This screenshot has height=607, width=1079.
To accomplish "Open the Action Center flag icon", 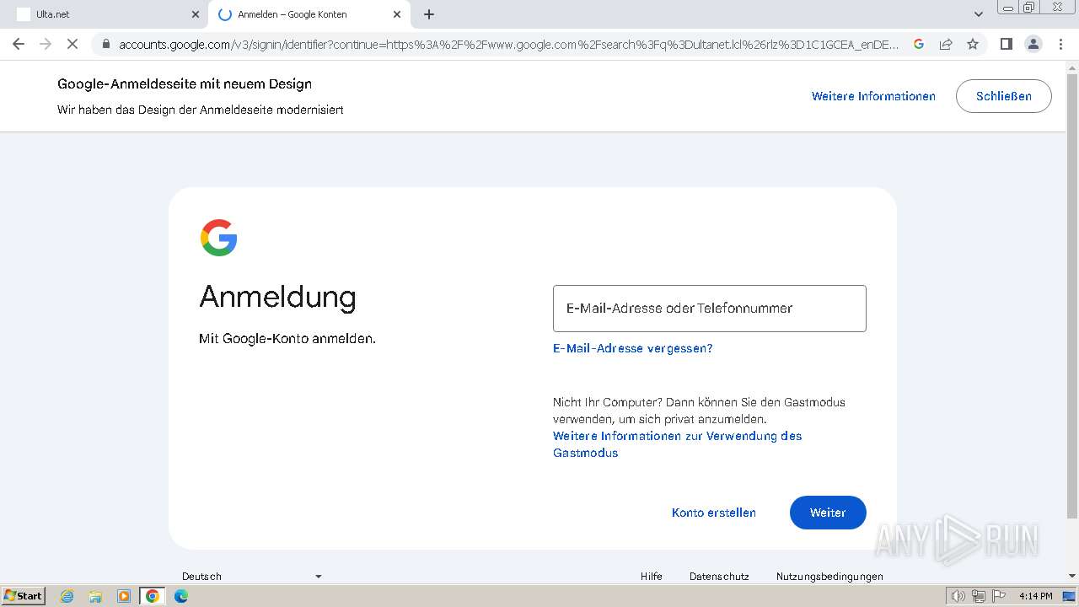I will tap(998, 596).
